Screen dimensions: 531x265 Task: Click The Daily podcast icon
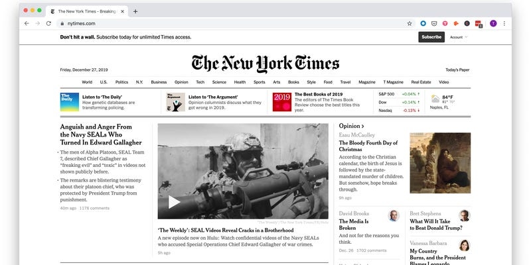pyautogui.click(x=70, y=102)
